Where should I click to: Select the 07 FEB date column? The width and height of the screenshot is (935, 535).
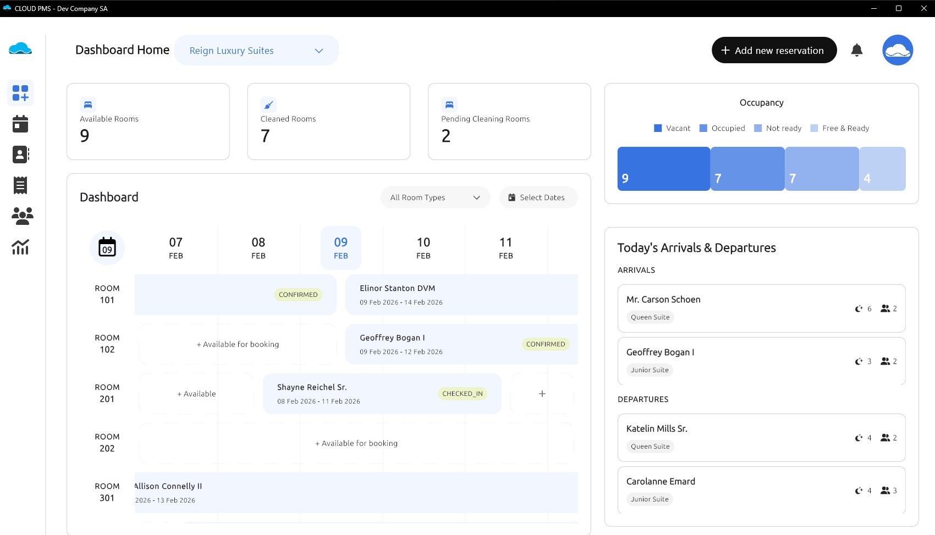176,248
